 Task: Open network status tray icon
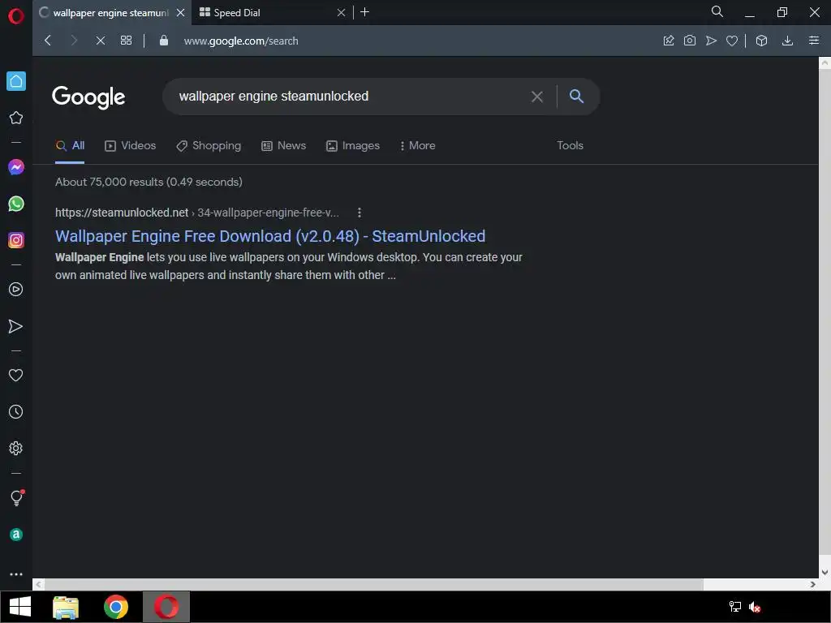(734, 607)
